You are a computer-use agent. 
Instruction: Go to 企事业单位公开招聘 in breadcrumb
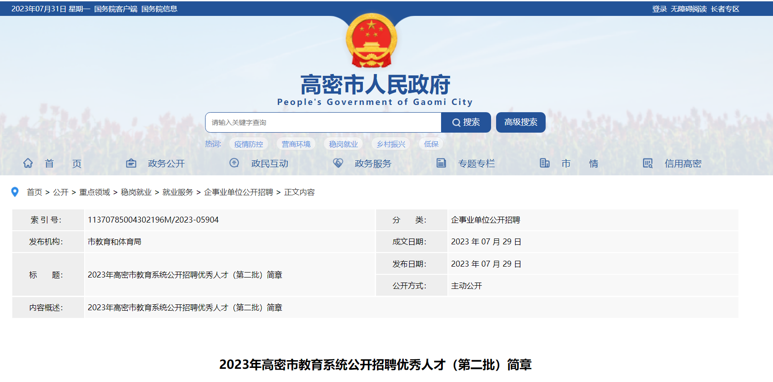[238, 192]
